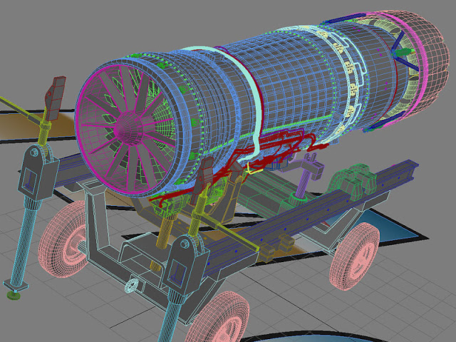Select the magenta fan hub at engine intake
This screenshot has width=456, height=342.
(x=129, y=128)
